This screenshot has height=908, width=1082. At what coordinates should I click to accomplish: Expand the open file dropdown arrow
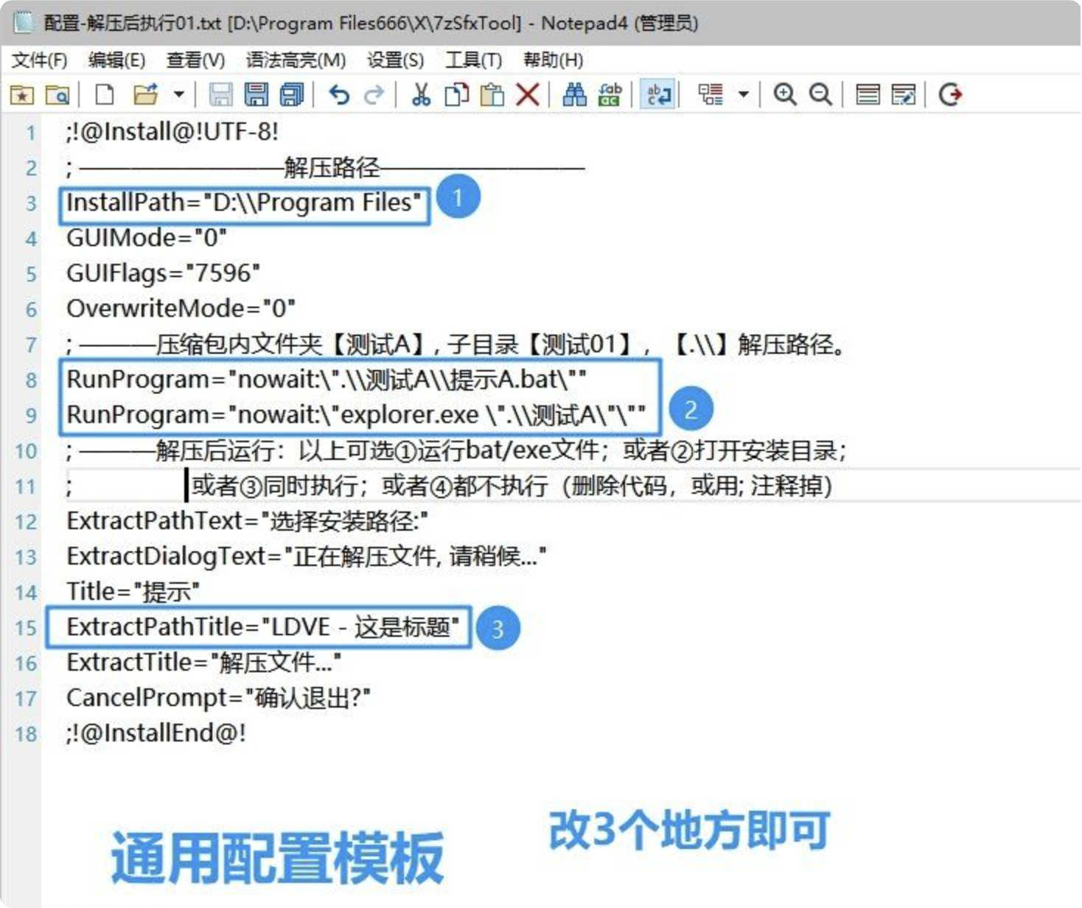click(x=178, y=94)
